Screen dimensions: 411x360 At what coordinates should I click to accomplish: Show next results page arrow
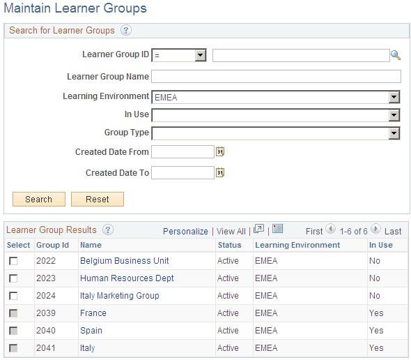pyautogui.click(x=376, y=229)
